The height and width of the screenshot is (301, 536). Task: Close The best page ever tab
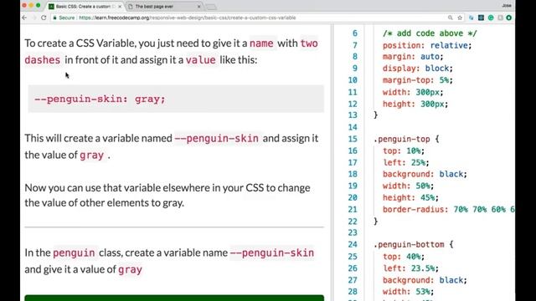(199, 7)
